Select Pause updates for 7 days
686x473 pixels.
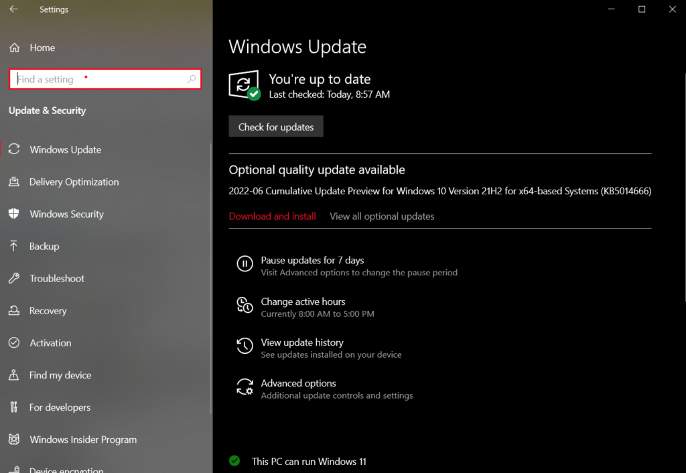click(312, 261)
